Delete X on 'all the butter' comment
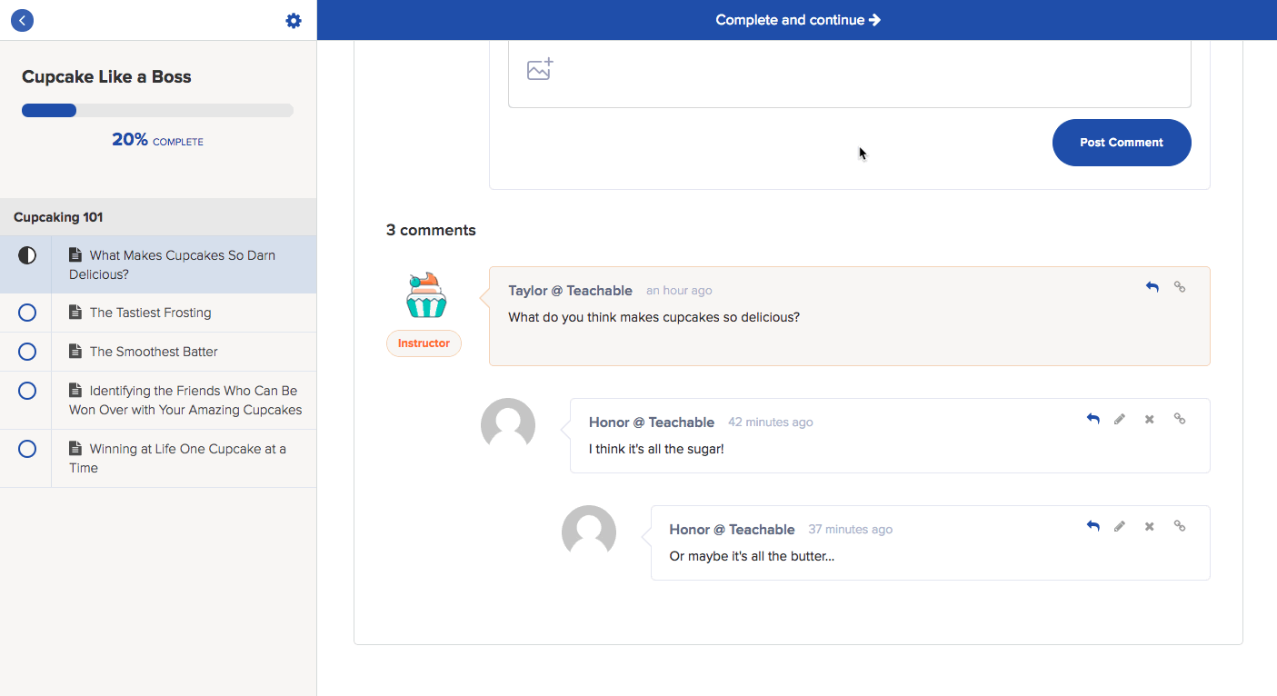The image size is (1277, 696). coord(1149,526)
